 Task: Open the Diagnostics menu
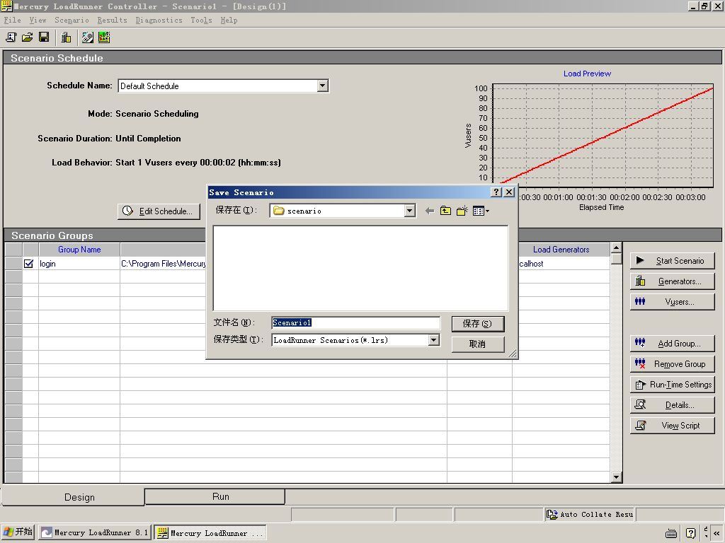point(159,20)
